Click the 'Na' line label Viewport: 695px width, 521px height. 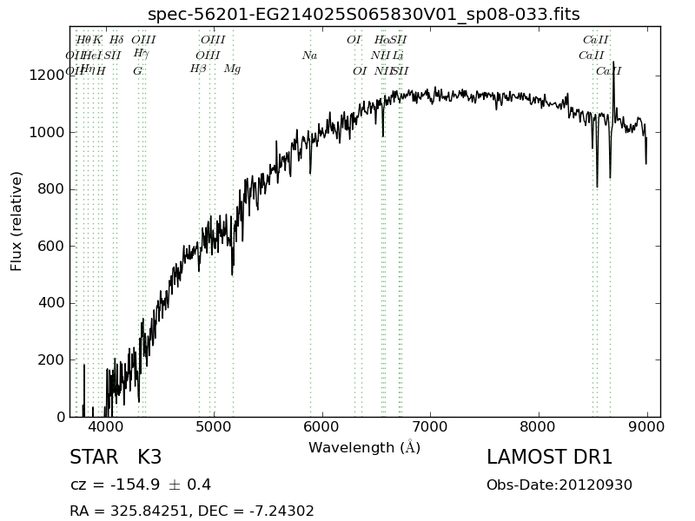click(309, 56)
